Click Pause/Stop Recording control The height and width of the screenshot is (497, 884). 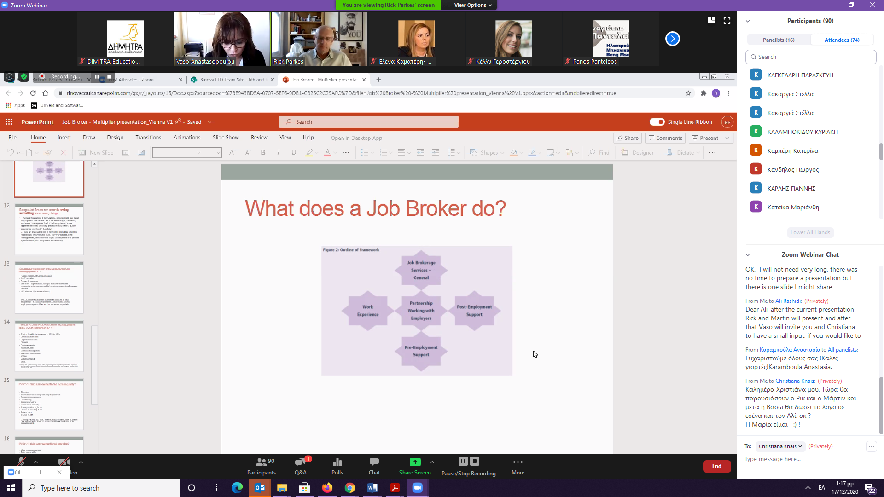[x=468, y=466]
